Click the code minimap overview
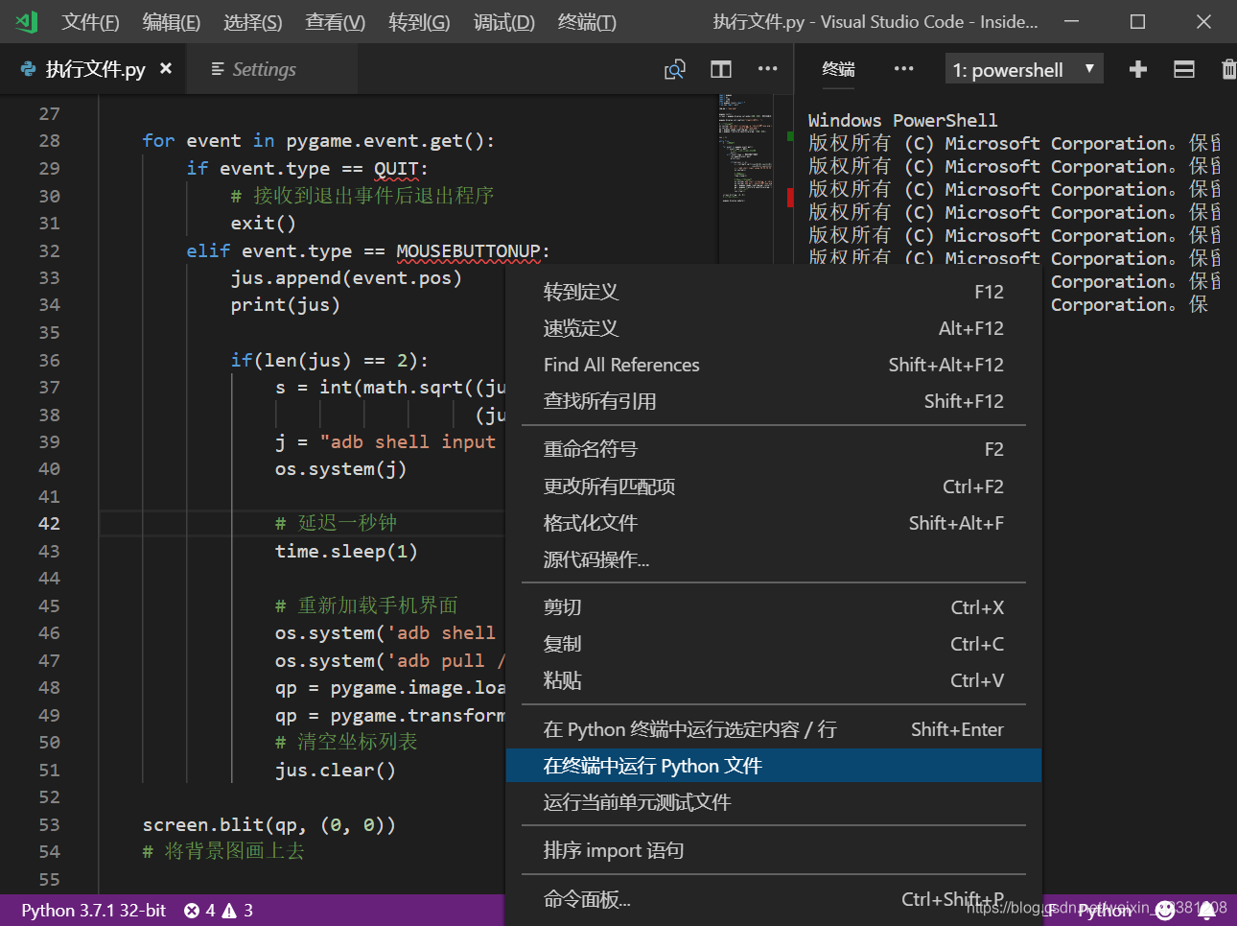The width and height of the screenshot is (1237, 926). [745, 149]
